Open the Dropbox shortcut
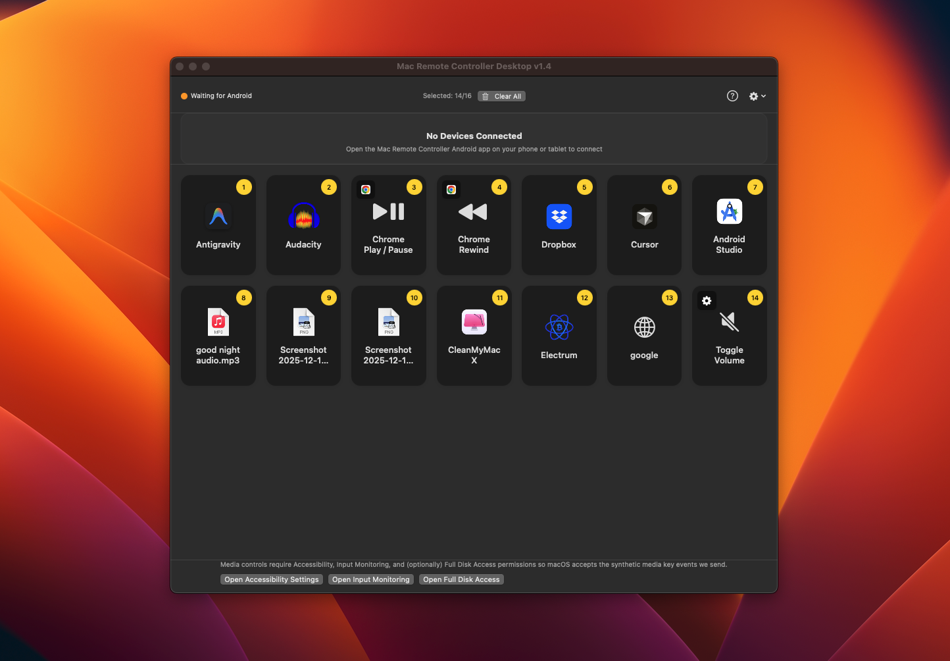950x661 pixels. tap(559, 225)
